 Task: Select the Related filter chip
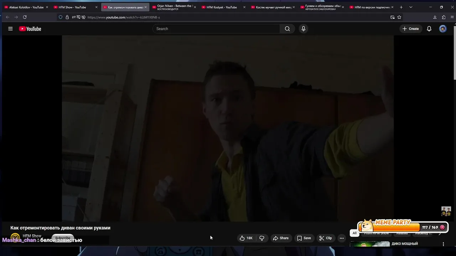coord(402,233)
